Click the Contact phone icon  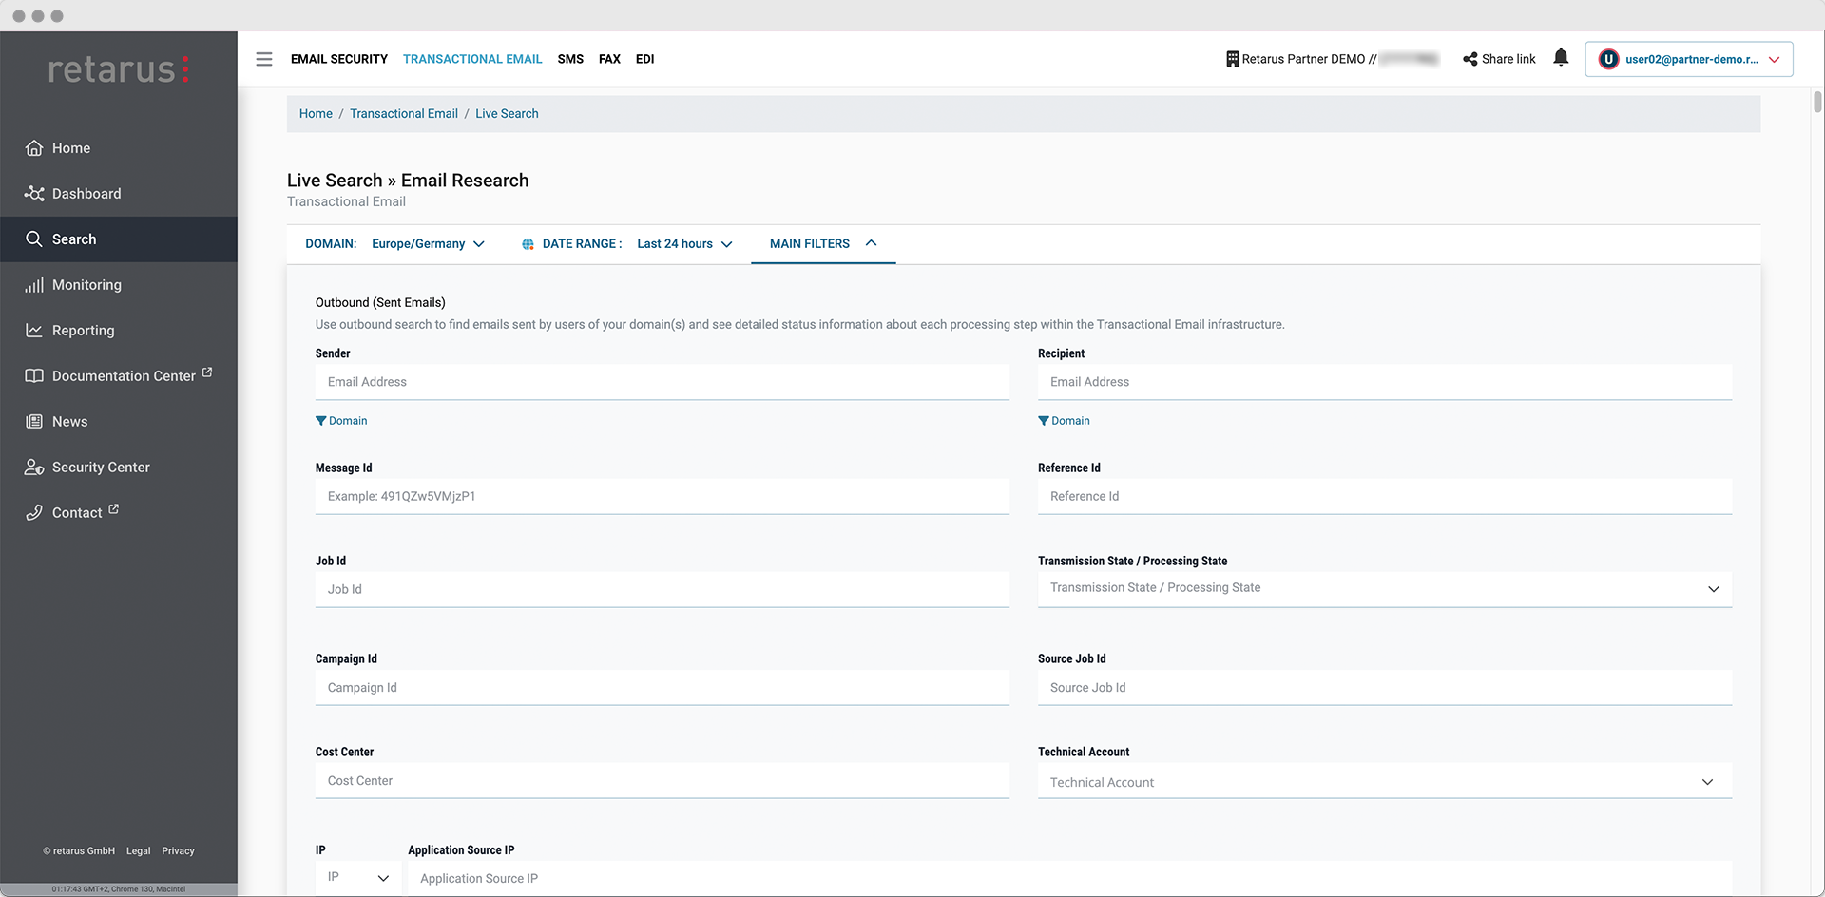click(34, 513)
